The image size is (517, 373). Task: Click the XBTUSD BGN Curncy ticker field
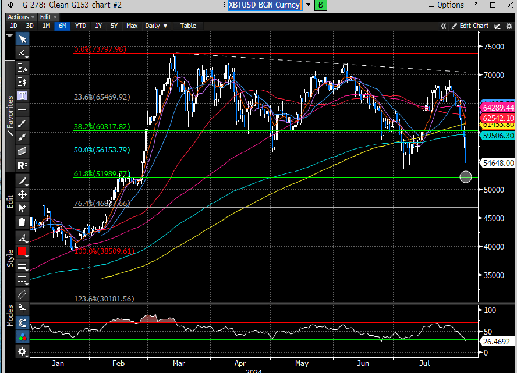click(x=264, y=5)
